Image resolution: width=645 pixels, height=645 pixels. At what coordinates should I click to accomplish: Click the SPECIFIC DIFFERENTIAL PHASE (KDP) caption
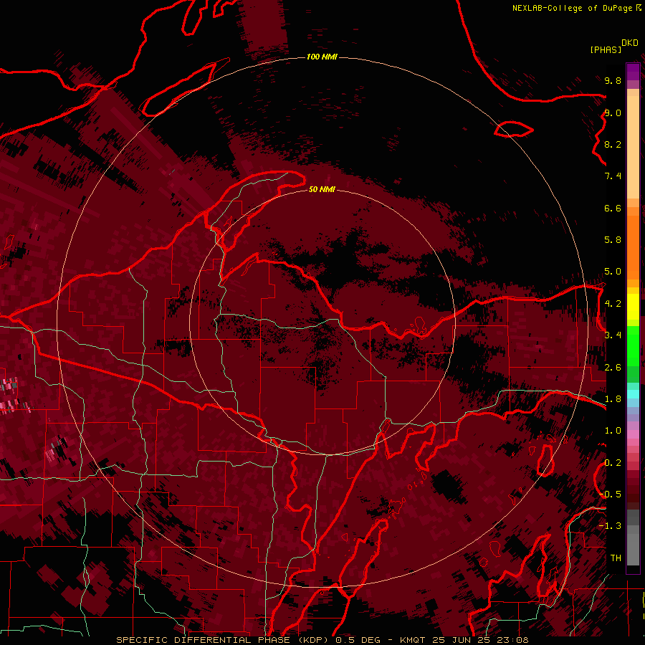224,640
